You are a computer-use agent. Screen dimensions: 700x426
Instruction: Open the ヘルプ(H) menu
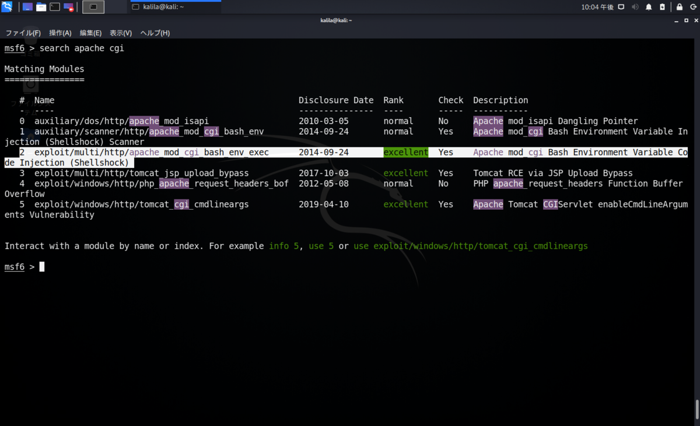[x=155, y=33]
